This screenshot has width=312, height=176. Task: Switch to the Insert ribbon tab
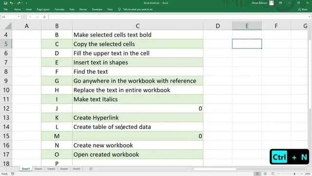tap(29, 9)
